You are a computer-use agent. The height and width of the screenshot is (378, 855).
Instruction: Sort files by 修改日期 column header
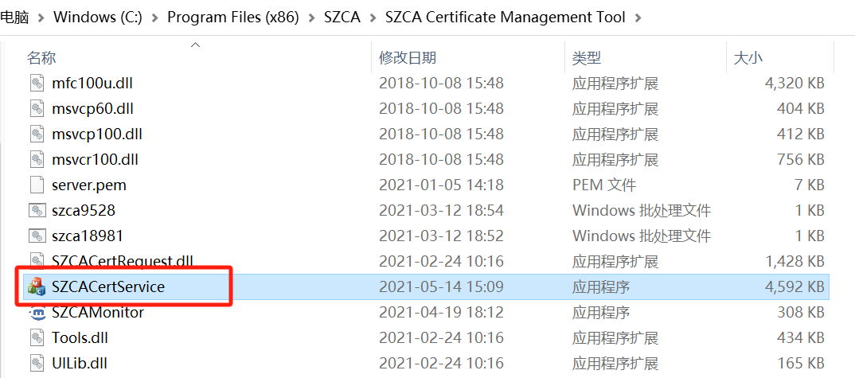click(x=407, y=58)
